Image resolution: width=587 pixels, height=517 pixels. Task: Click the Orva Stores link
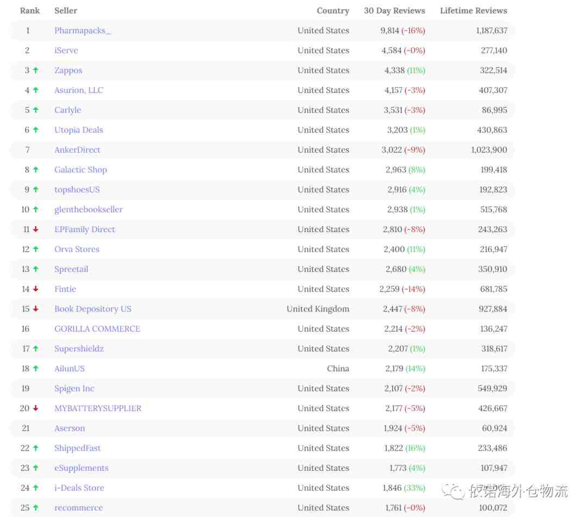77,249
